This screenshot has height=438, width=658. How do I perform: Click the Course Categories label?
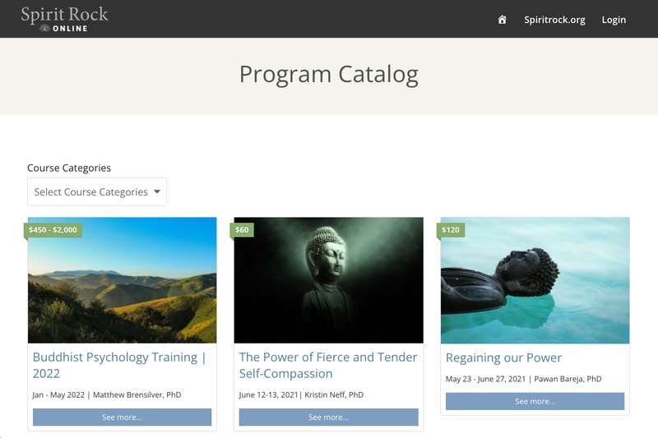point(69,168)
